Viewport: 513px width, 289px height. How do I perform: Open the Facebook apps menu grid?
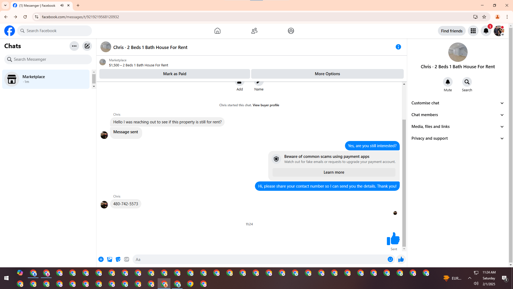click(473, 31)
